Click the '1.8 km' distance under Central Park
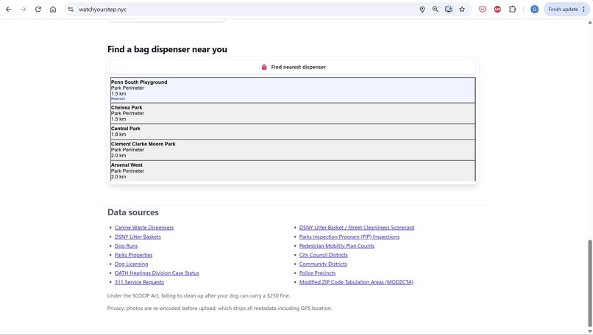Screen dimensions: 593x335 click(118, 134)
